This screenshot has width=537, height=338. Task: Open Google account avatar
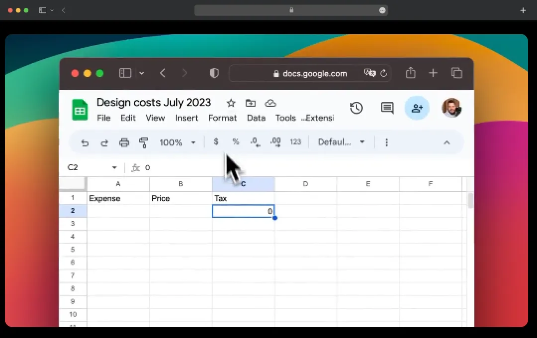pyautogui.click(x=451, y=108)
